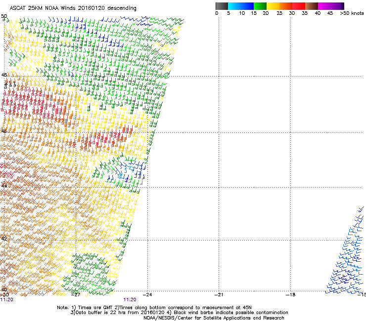This screenshot has width=366, height=321.
Task: Click the gray 0-5 knots legend segment
Action: click(x=222, y=6)
